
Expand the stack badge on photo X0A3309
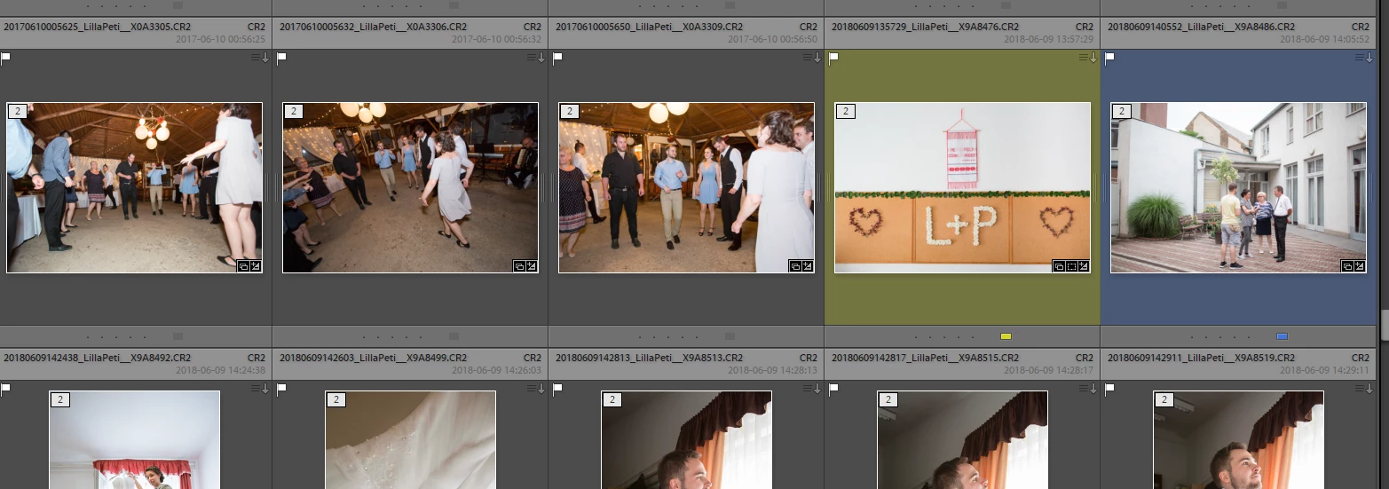(x=571, y=111)
